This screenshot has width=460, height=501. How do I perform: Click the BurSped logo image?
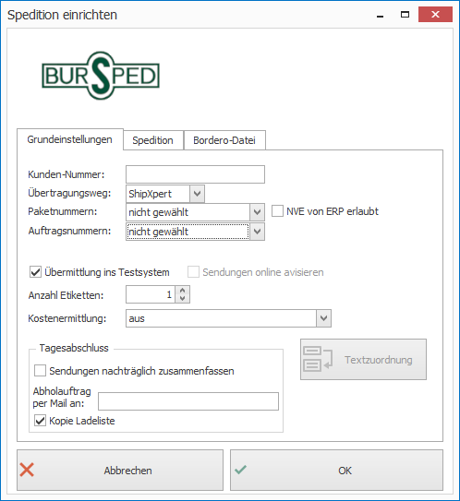101,76
